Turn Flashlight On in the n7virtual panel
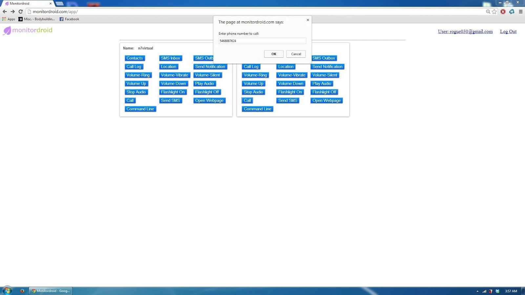Image resolution: width=525 pixels, height=295 pixels. tap(173, 92)
